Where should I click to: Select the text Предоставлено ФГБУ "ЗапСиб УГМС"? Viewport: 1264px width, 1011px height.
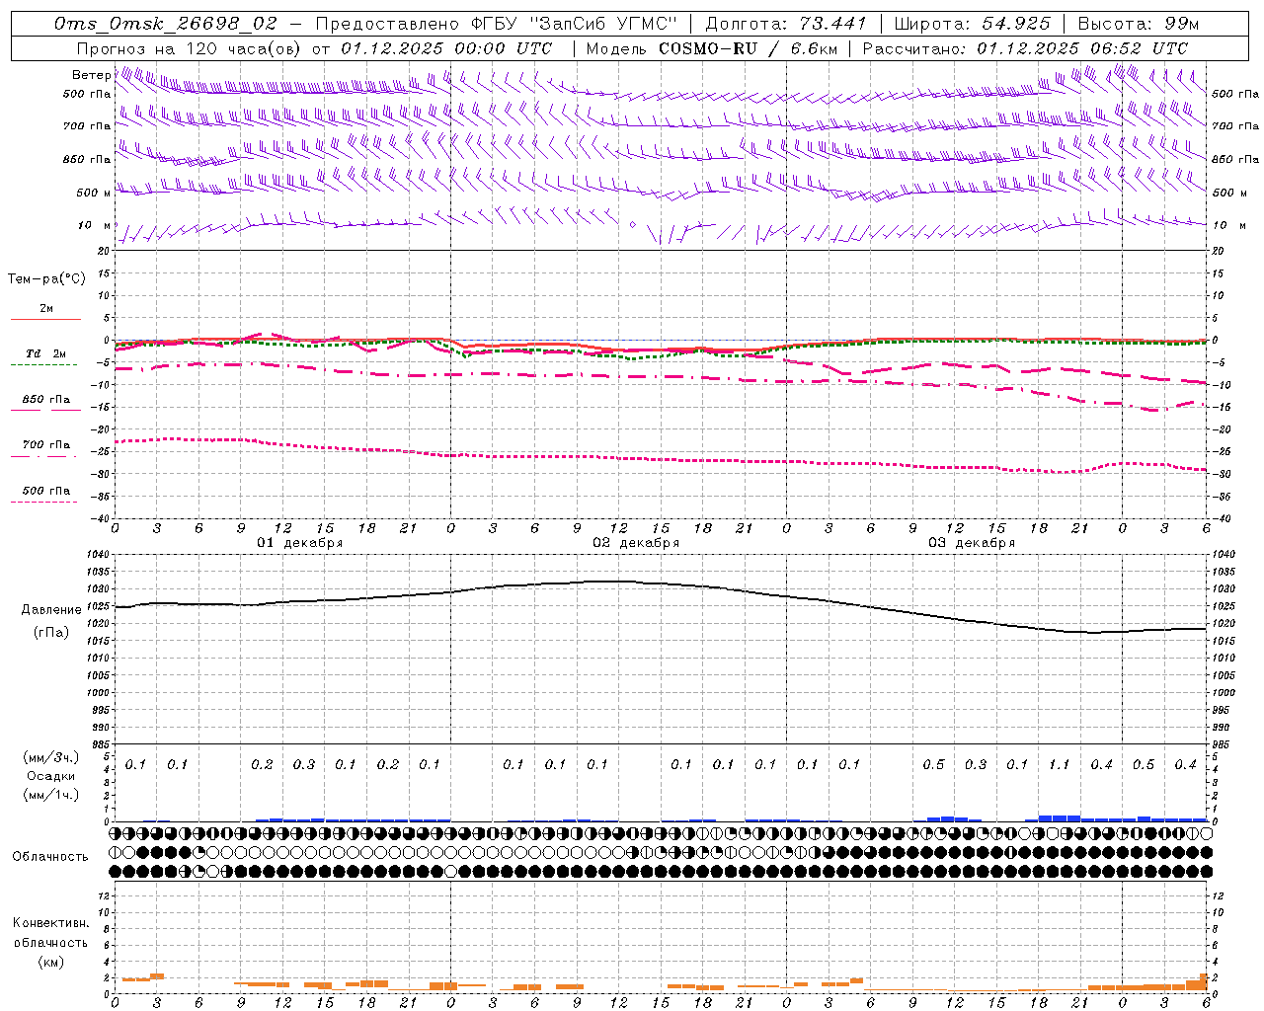497,24
